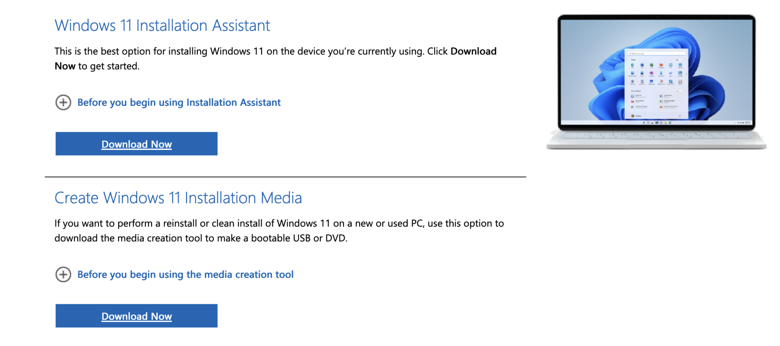Click the Calendar icon among pinned apps
This screenshot has width=780, height=346.
(x=680, y=65)
